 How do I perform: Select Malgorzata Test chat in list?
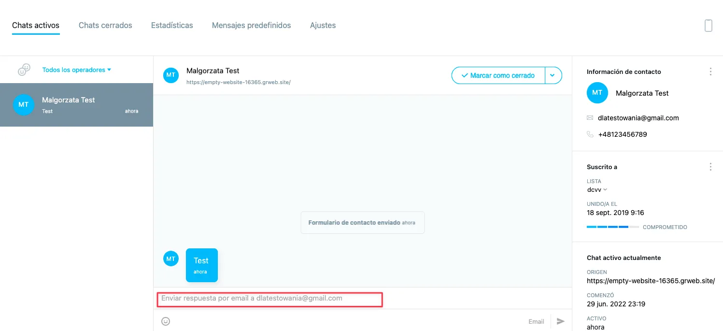coord(76,105)
